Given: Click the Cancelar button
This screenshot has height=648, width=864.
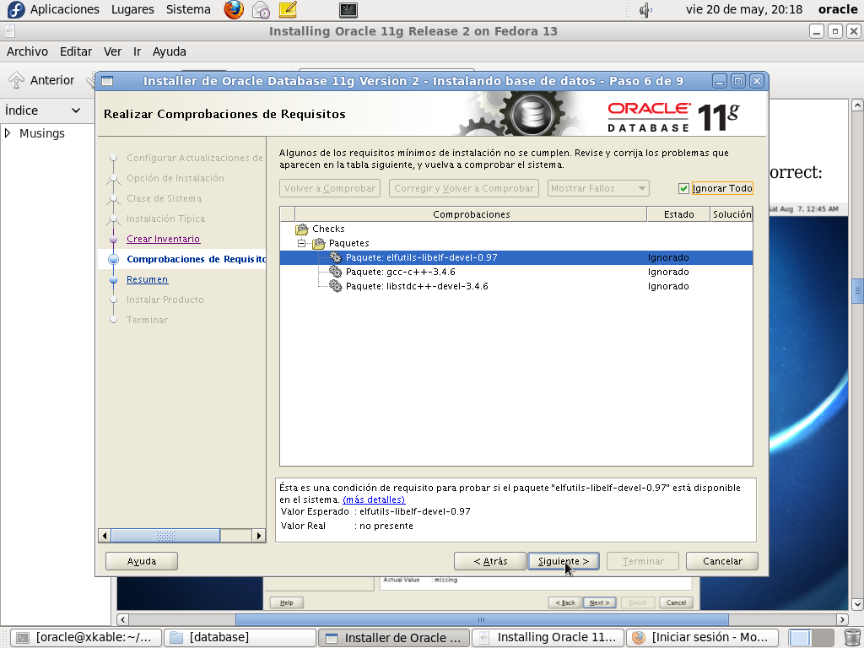Looking at the screenshot, I should click(722, 561).
